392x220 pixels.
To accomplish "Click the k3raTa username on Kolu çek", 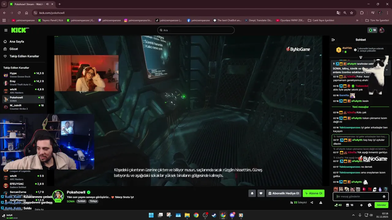I will pyautogui.click(x=352, y=112).
